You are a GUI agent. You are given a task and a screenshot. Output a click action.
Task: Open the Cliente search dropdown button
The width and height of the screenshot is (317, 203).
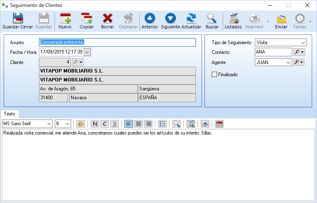[x=78, y=62]
